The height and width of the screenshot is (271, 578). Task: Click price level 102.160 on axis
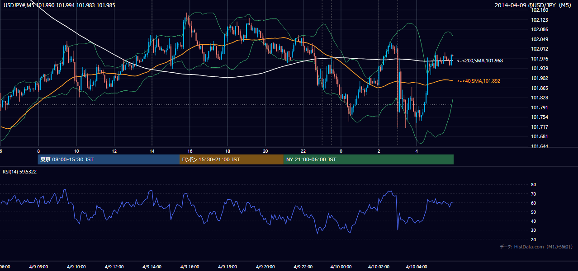pyautogui.click(x=540, y=10)
